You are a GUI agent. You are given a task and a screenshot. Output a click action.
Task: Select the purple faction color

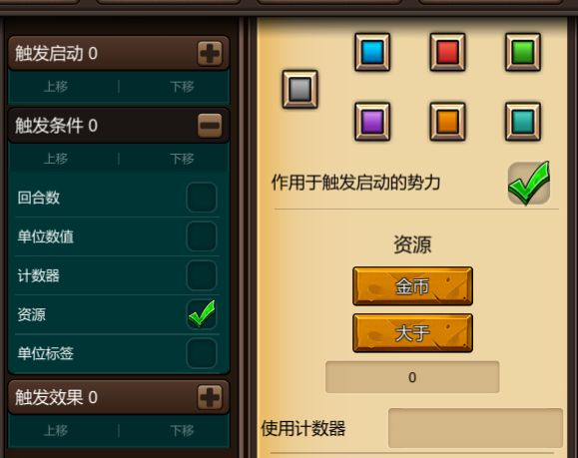[372, 122]
